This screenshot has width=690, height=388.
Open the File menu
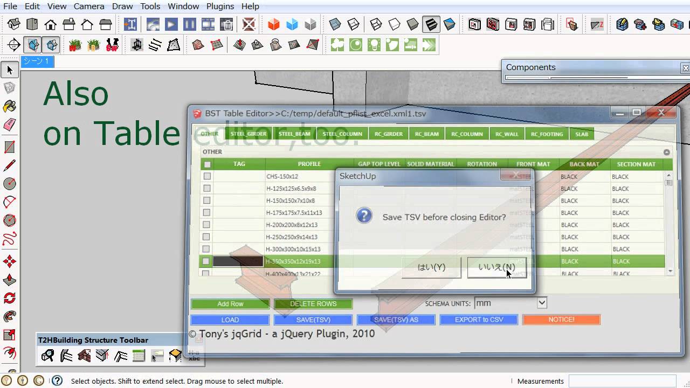click(10, 6)
